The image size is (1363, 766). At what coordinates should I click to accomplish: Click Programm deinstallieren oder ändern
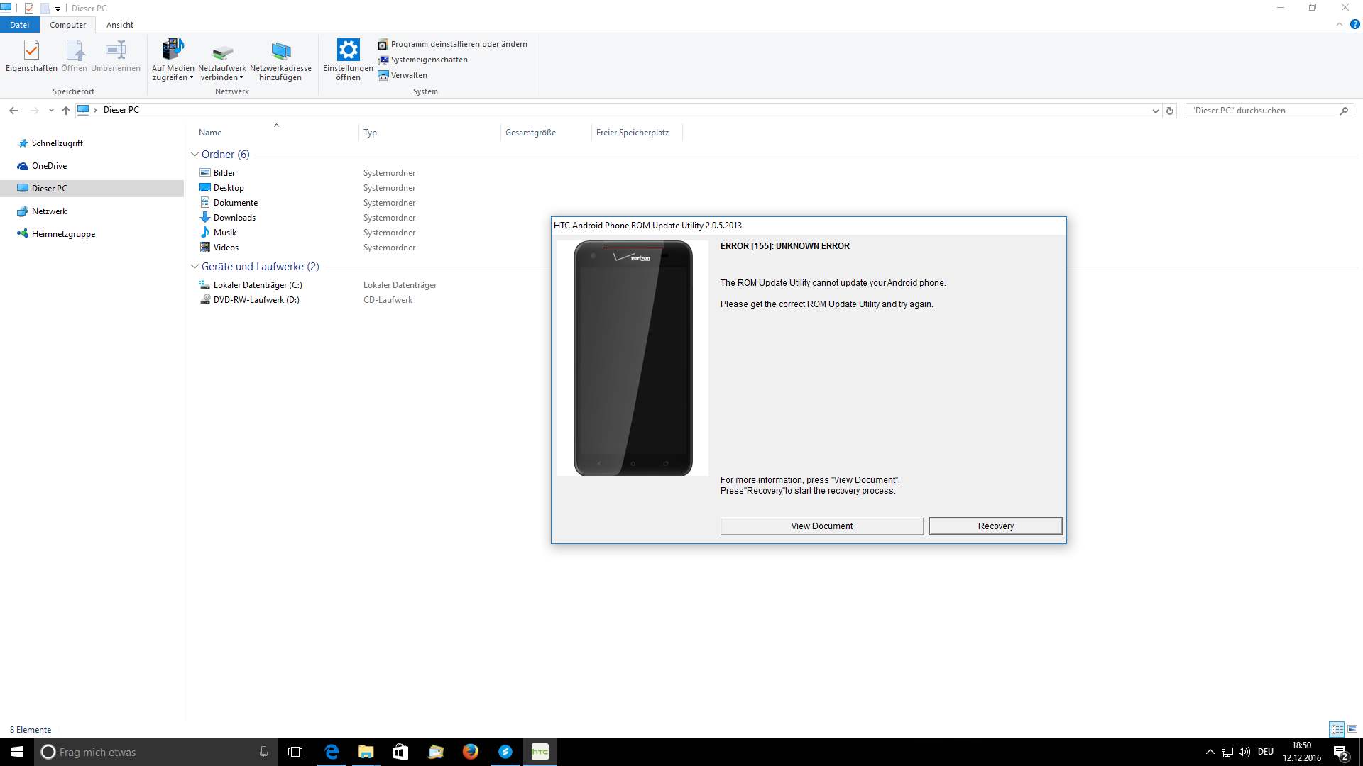[x=459, y=44]
